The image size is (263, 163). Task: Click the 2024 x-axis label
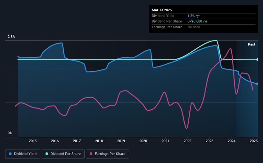coord(232,141)
